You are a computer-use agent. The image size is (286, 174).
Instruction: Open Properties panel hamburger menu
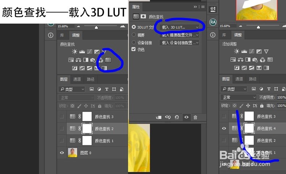point(203,7)
